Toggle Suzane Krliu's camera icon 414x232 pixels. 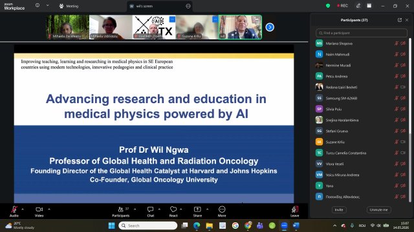(x=403, y=142)
